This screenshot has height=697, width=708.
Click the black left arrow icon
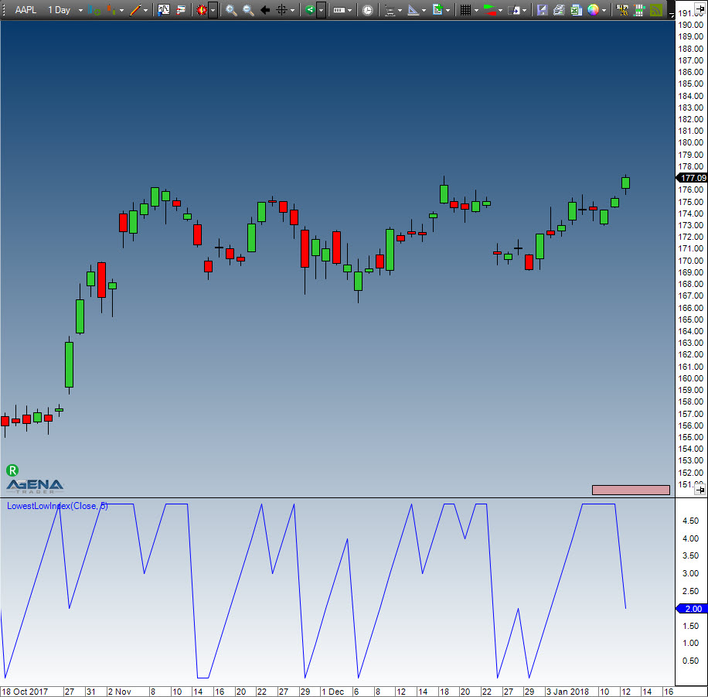click(x=265, y=10)
